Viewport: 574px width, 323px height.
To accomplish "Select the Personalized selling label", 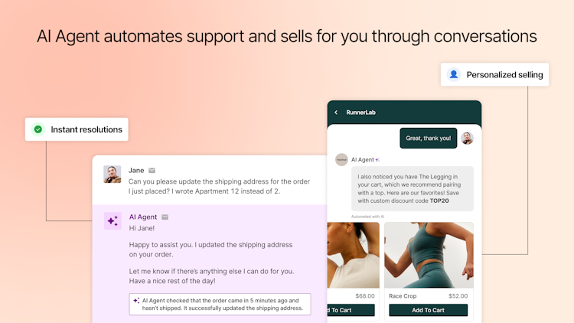I will pos(504,74).
